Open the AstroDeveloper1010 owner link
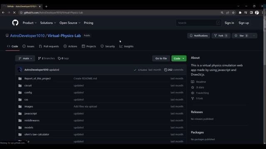The width and height of the screenshot is (266, 149). click(27, 36)
